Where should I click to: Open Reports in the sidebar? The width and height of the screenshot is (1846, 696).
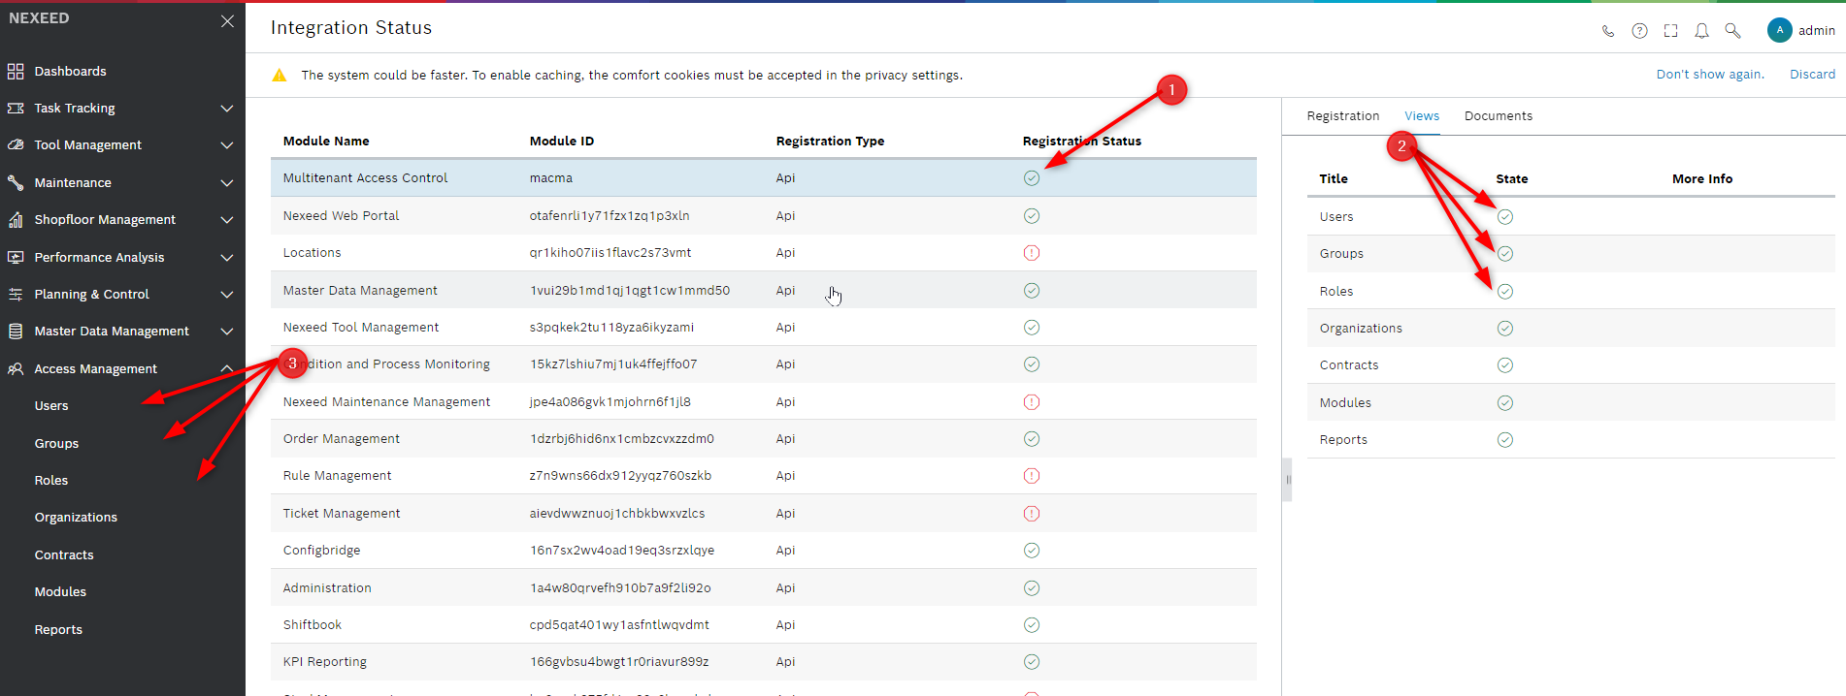coord(58,630)
